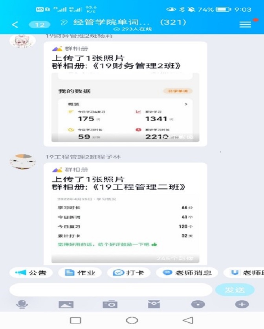Tap the back arrow in header
264x329 pixels.
15,25
